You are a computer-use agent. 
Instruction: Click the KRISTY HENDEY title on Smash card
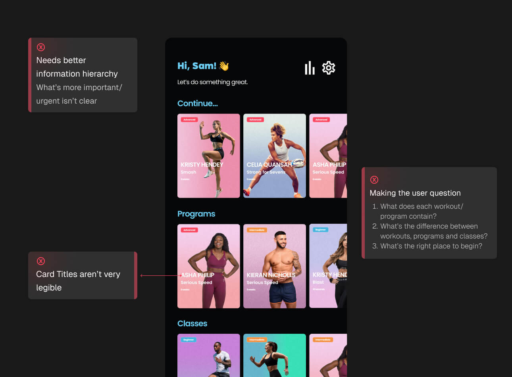pos(202,165)
